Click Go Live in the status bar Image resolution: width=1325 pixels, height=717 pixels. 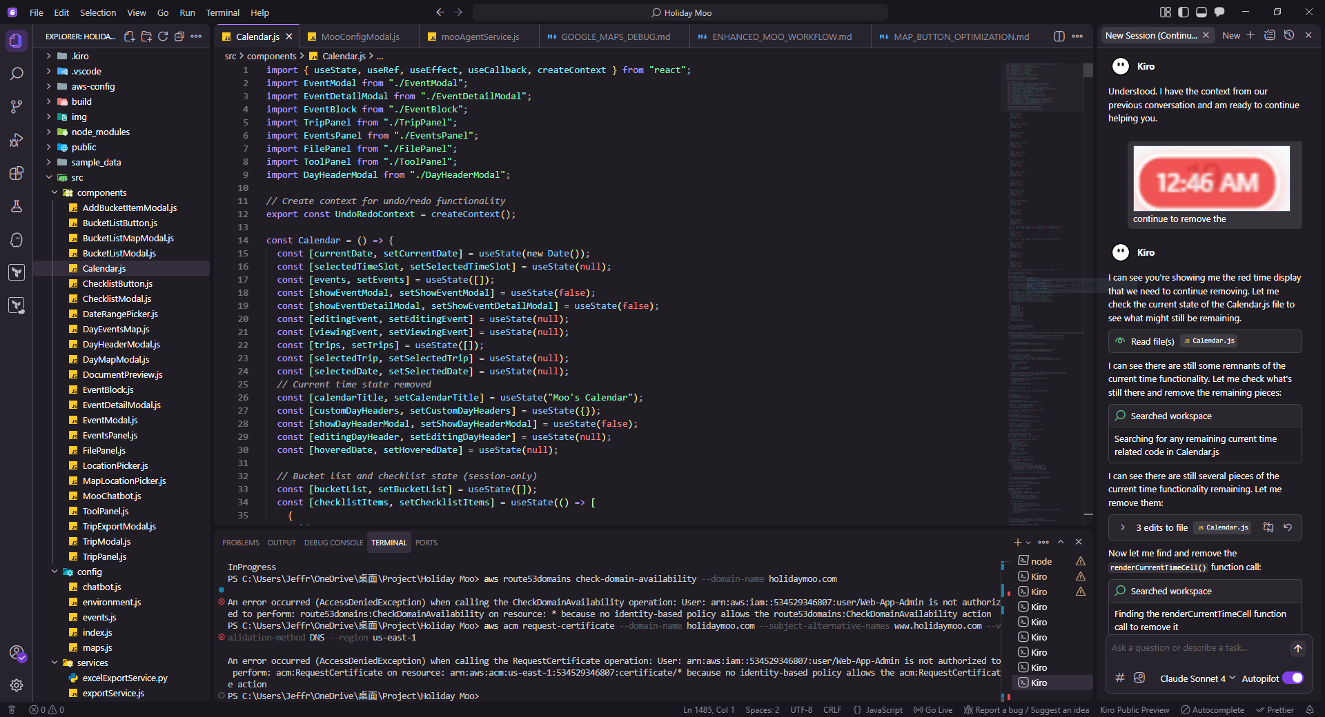tap(932, 710)
